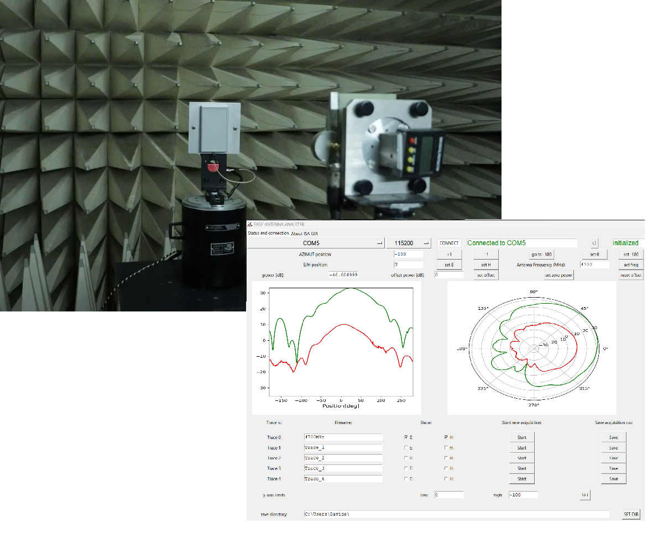
Task: Click the E/H position input field
Action: tap(408, 265)
